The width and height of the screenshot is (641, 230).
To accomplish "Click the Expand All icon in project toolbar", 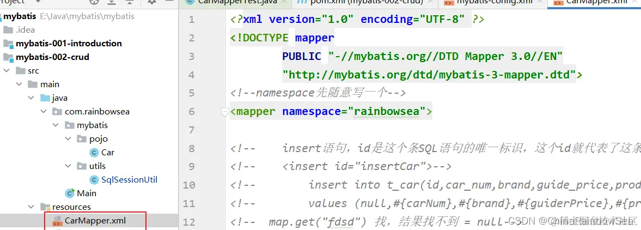I will [x=112, y=2].
